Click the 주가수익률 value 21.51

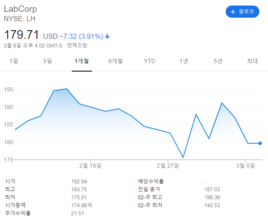point(77,213)
